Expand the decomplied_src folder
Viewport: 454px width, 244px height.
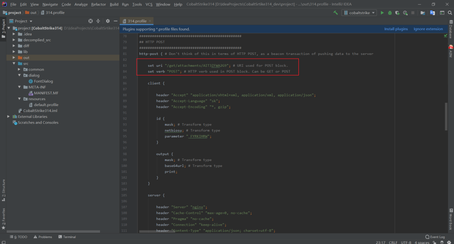[13, 40]
